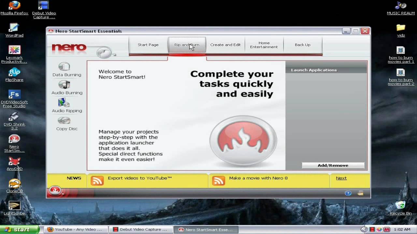Viewport: 417px width, 234px height.
Task: Select the Create and Edit tab
Action: click(225, 45)
